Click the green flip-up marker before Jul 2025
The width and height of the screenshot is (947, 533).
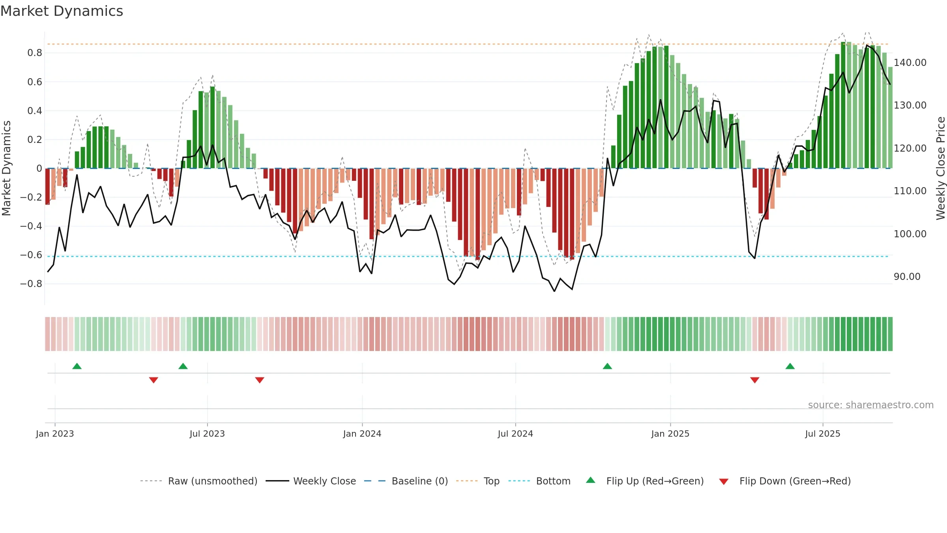pos(790,366)
